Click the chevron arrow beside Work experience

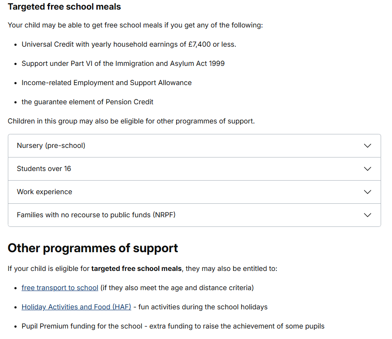point(367,192)
